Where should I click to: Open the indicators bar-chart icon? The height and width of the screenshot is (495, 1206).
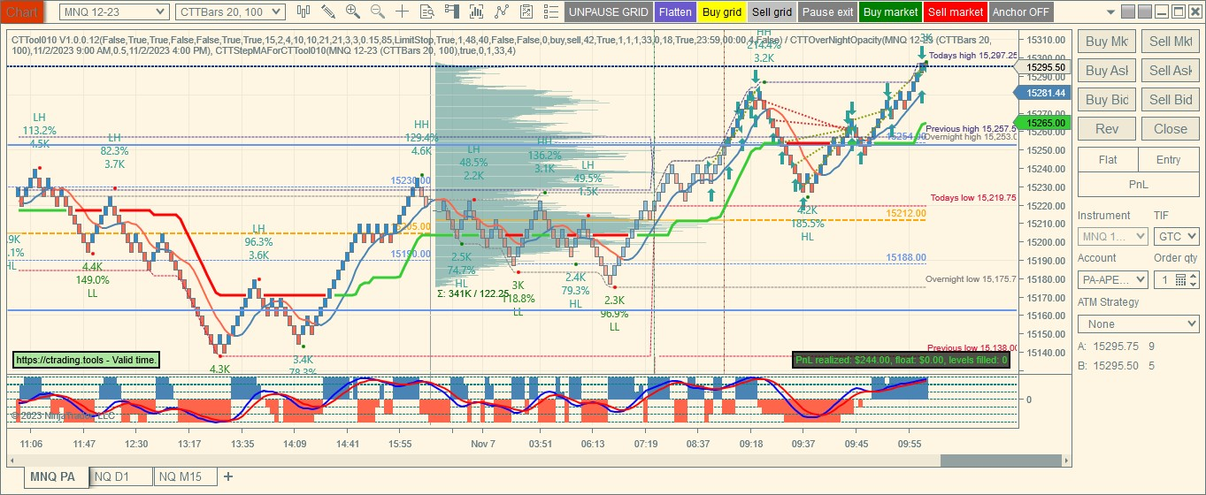click(x=477, y=11)
